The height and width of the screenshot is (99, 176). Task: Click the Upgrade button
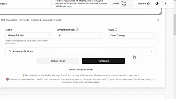coord(144,3)
